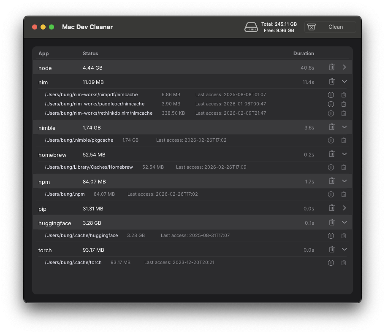Screen dimensions: 385x334
Task: Click the info icon on the .npm cache row
Action: 331,194
